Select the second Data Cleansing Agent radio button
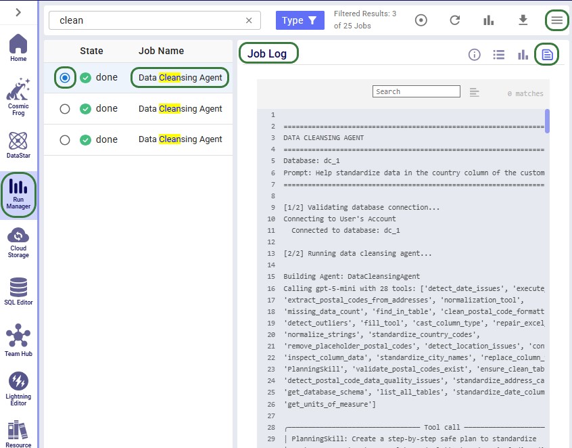Screen dimensions: 572x448 click(x=65, y=109)
